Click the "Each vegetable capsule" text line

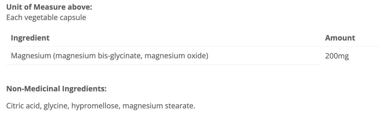coord(46,18)
